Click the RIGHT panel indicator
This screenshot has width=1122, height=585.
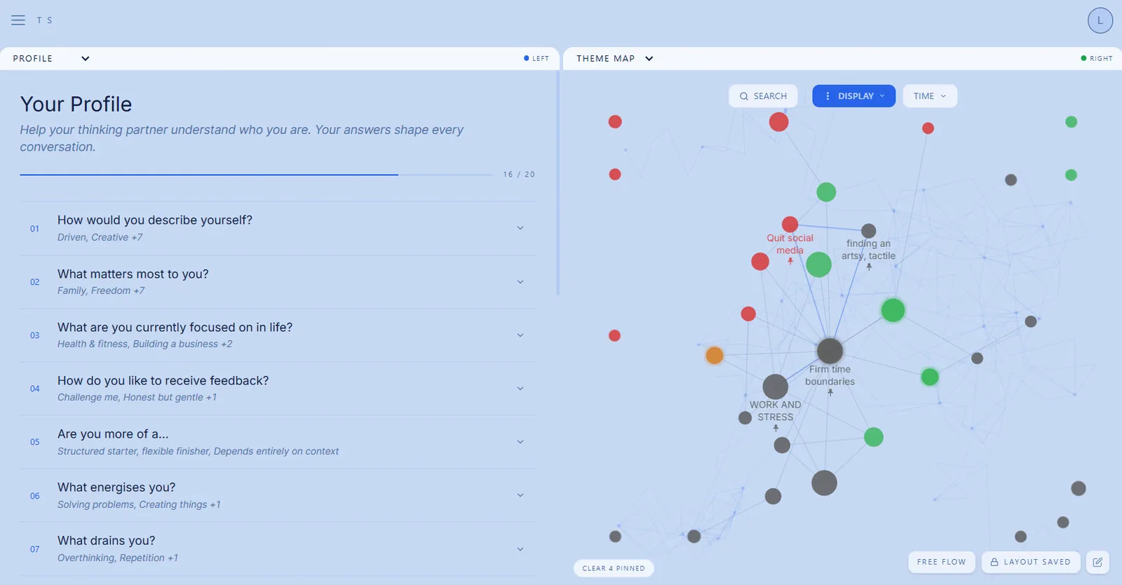pyautogui.click(x=1097, y=58)
